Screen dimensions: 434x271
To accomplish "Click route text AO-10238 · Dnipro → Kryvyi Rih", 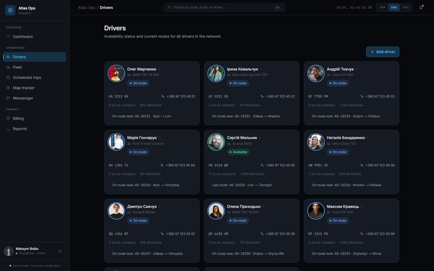I will tap(259, 254).
